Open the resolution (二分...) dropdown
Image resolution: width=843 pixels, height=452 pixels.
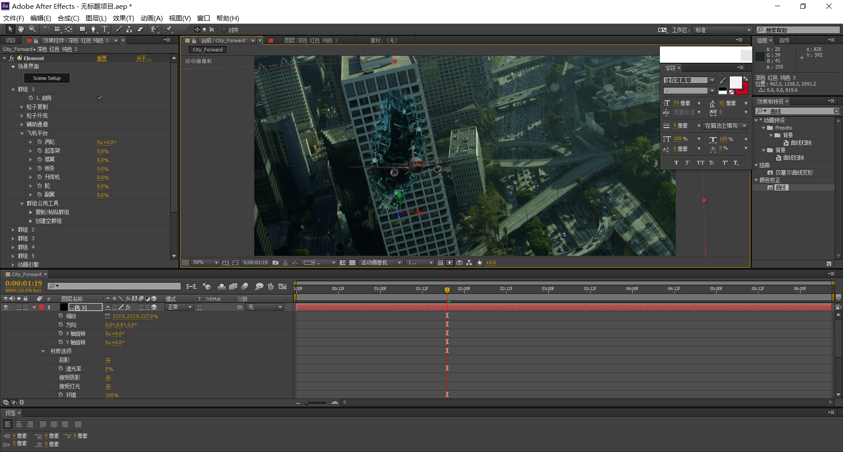tap(319, 262)
